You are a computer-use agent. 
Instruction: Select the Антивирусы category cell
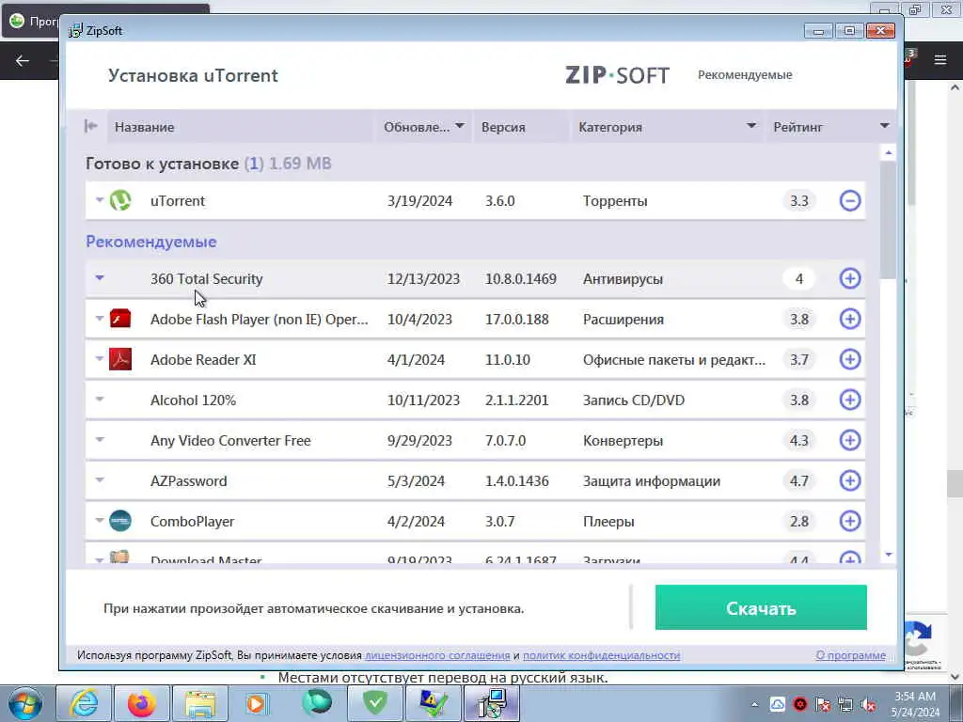(x=623, y=278)
